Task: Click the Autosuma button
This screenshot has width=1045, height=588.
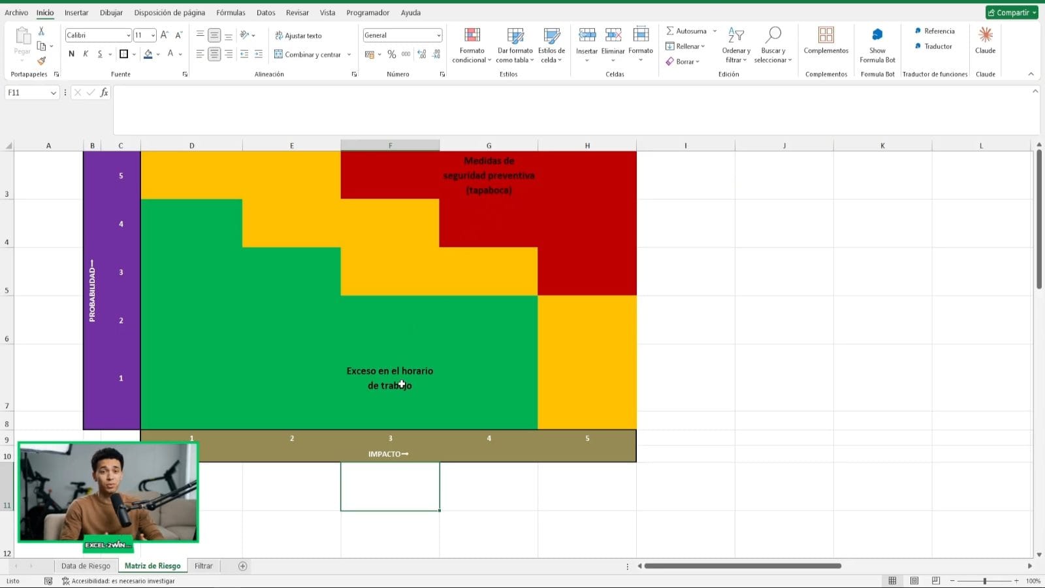Action: 686,31
